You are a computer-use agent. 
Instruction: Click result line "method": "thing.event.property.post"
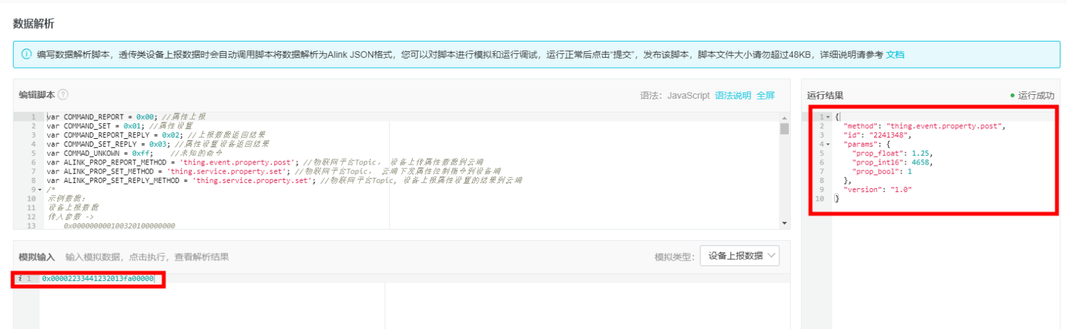(x=924, y=126)
